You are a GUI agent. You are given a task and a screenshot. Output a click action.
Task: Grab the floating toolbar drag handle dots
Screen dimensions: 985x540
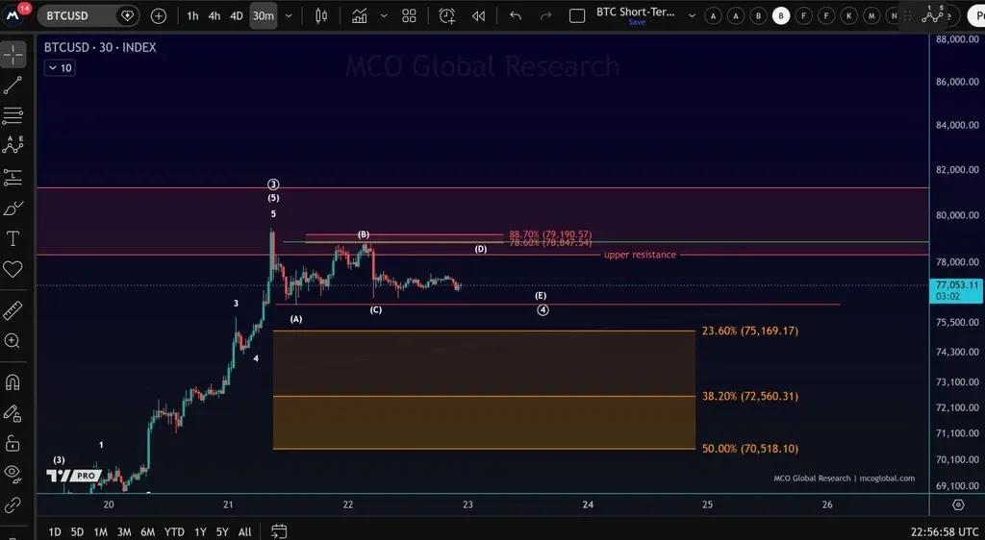click(906, 15)
